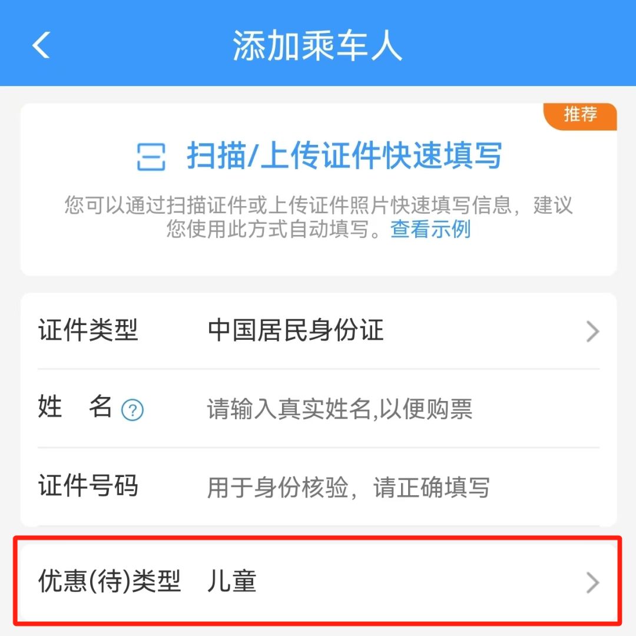
Task: Tap the 姓名 field label
Action: pyautogui.click(x=75, y=406)
